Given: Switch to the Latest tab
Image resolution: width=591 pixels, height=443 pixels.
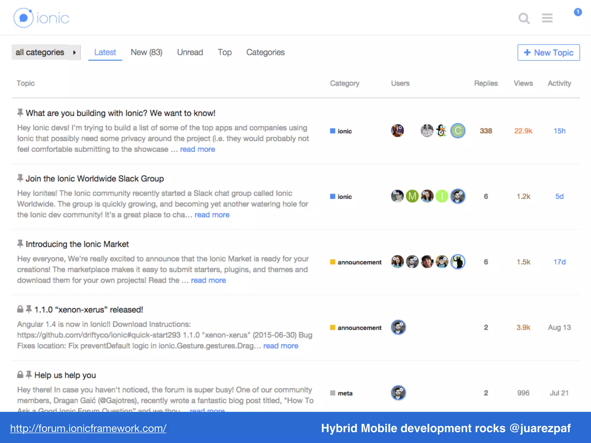Looking at the screenshot, I should point(105,52).
